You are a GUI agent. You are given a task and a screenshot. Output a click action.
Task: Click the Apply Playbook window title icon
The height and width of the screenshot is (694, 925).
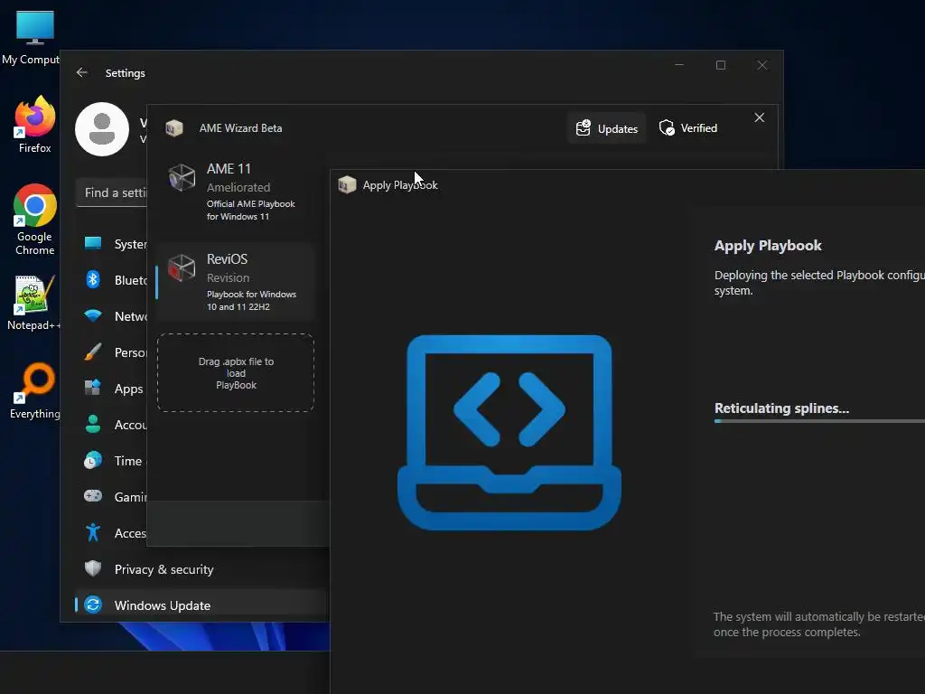[347, 184]
